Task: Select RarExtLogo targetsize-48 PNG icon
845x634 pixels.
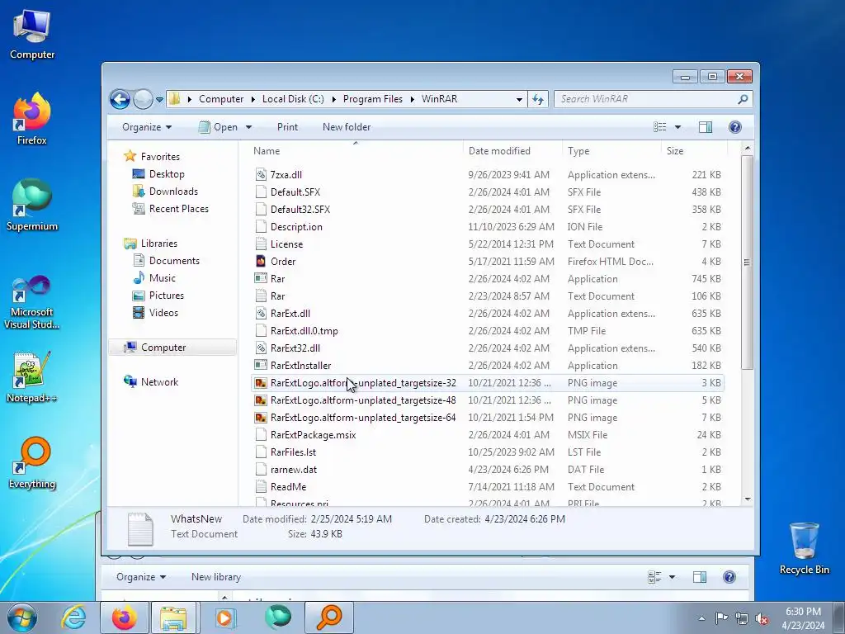Action: click(x=261, y=400)
